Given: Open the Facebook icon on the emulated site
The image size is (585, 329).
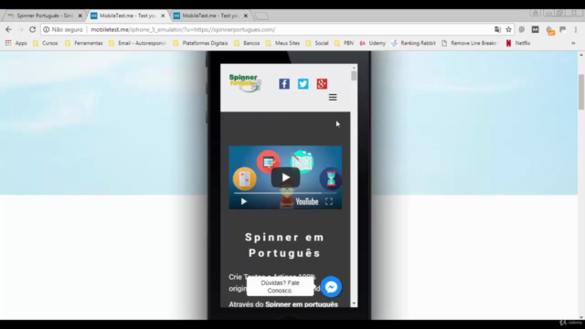Looking at the screenshot, I should (x=284, y=84).
